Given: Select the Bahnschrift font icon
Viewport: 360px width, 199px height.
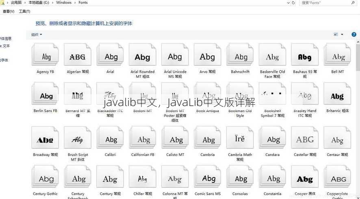Looking at the screenshot, I should [240, 55].
